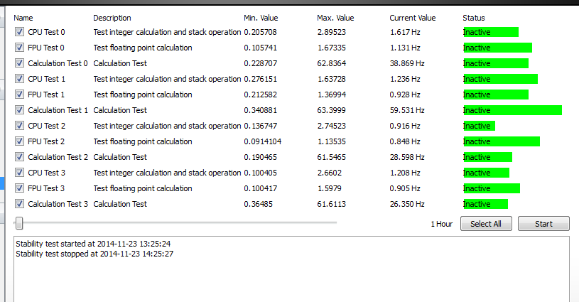Click the 'Stability test stopped' log line
Image resolution: width=579 pixels, height=302 pixels.
pyautogui.click(x=94, y=254)
